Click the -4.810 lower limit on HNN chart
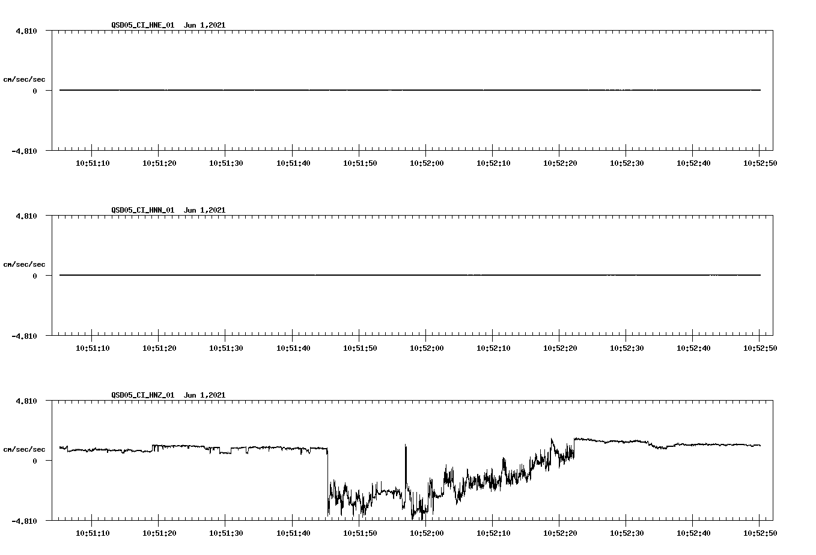 (24, 336)
